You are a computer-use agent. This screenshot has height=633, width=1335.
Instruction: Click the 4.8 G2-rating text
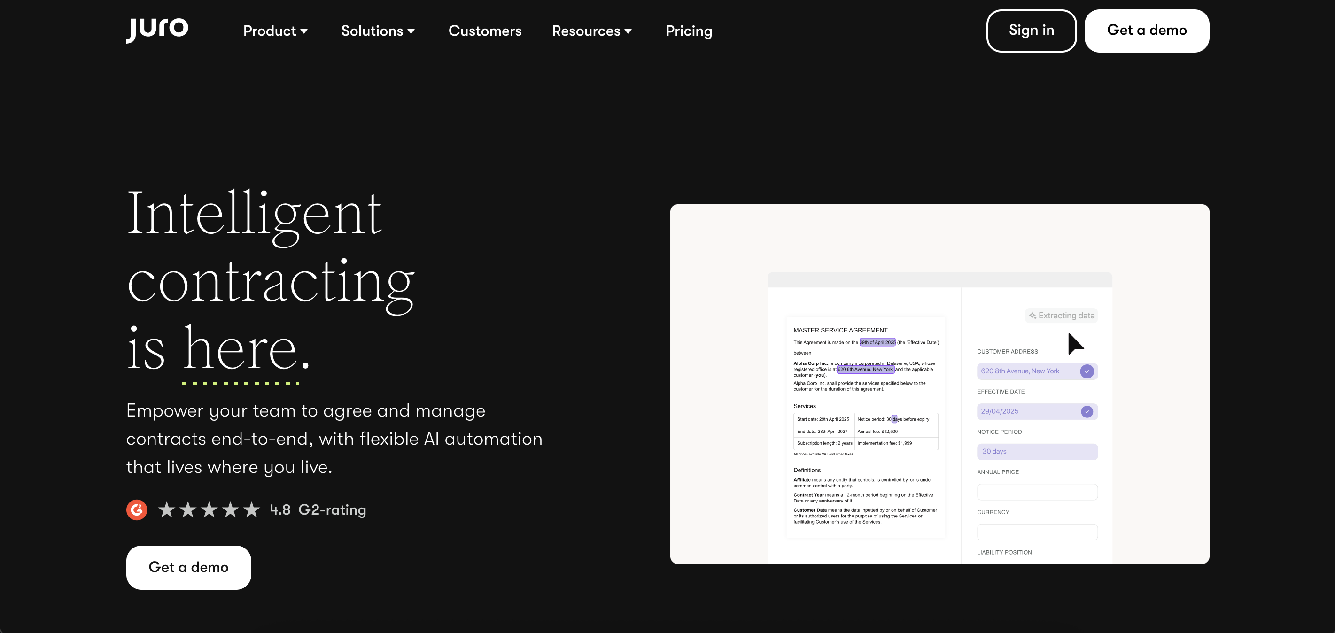(x=318, y=509)
